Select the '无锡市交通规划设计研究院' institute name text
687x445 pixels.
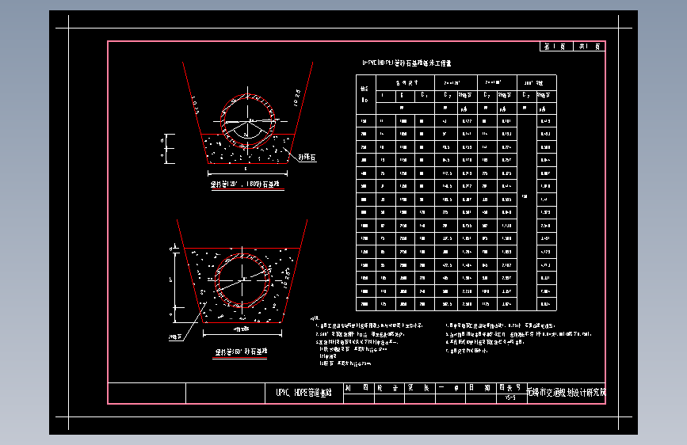point(566,393)
